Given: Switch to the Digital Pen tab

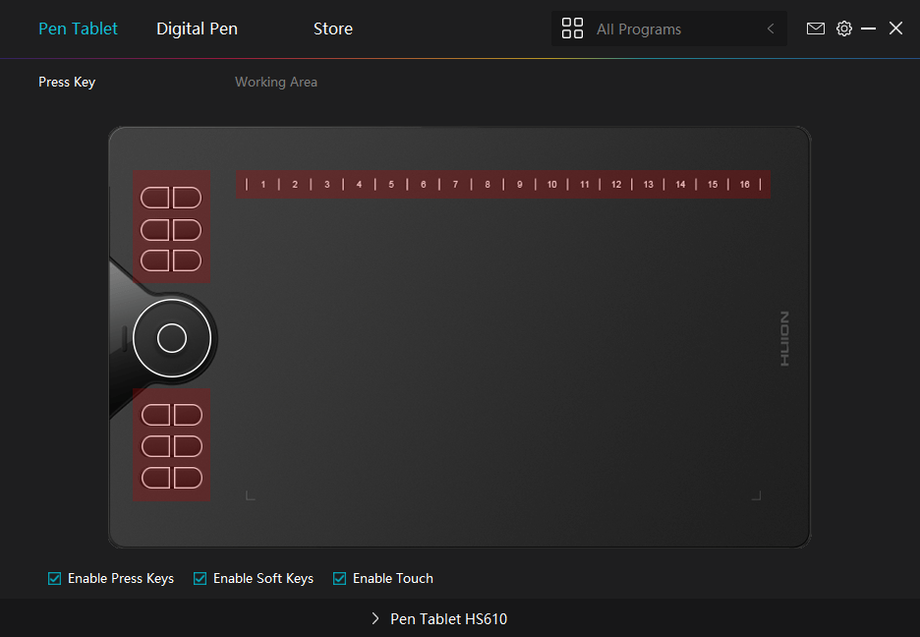Looking at the screenshot, I should pyautogui.click(x=197, y=29).
